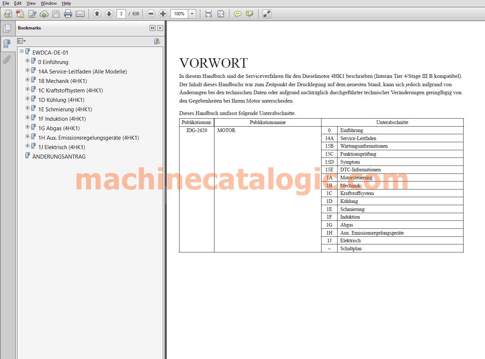Jump to 1C Kraftstoffsystem (4HK1) bookmark
Viewport: 485px width, 359px height.
click(x=71, y=91)
